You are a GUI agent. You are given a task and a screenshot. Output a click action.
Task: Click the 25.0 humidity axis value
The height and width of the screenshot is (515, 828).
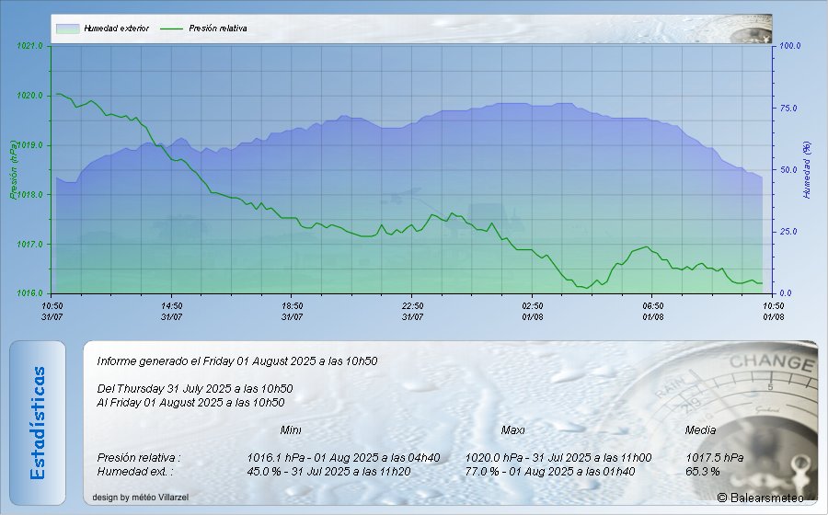[788, 232]
